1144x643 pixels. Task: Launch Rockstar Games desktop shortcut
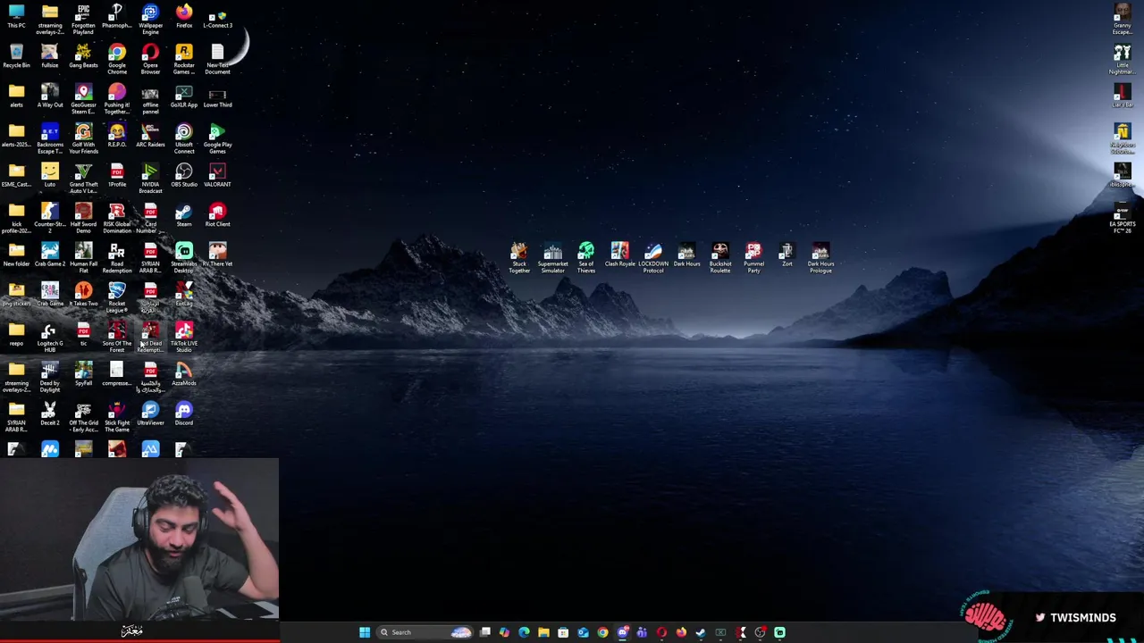[184, 58]
